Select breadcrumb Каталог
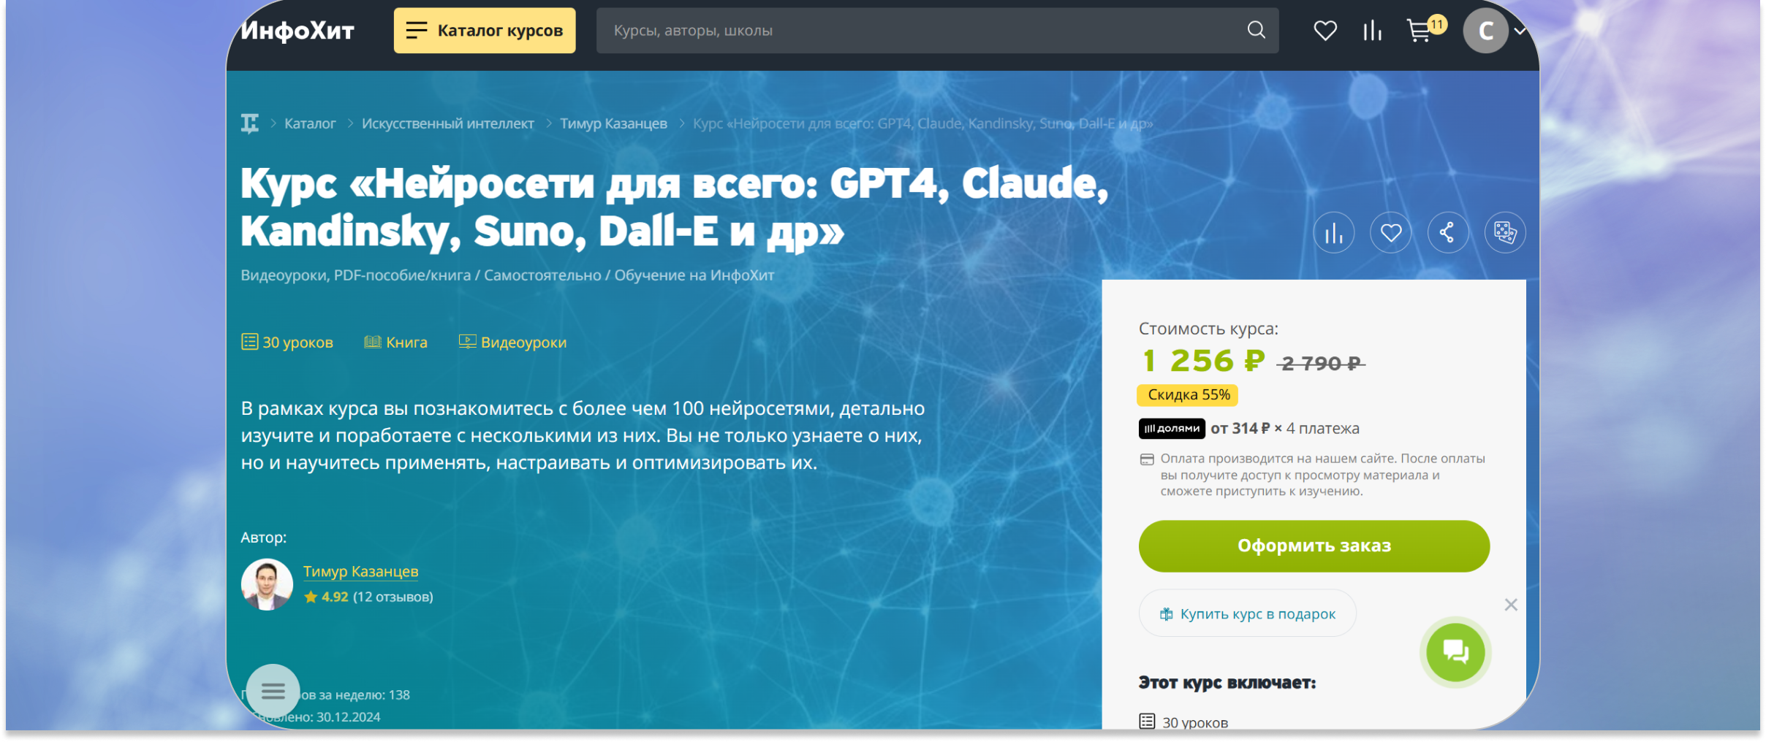This screenshot has height=742, width=1766. coord(310,123)
